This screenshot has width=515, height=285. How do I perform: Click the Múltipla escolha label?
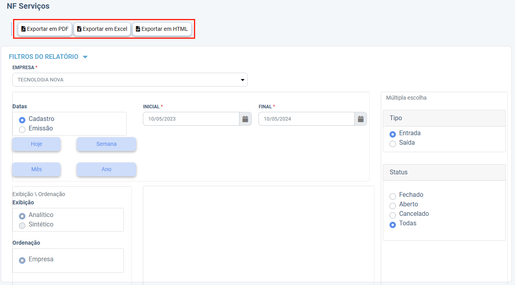[x=406, y=98]
